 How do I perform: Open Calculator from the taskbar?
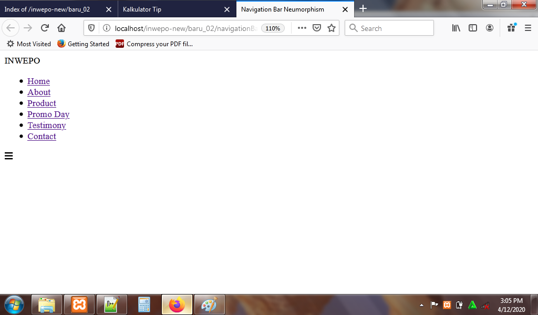click(144, 304)
